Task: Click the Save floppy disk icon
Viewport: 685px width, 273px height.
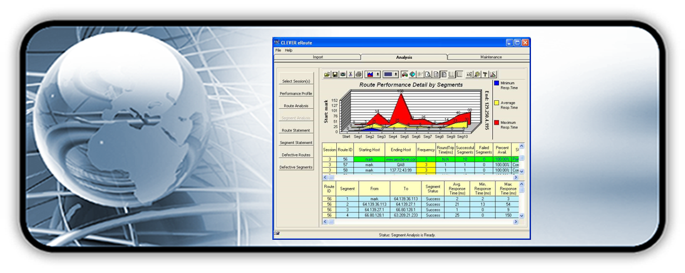Action: (335, 75)
